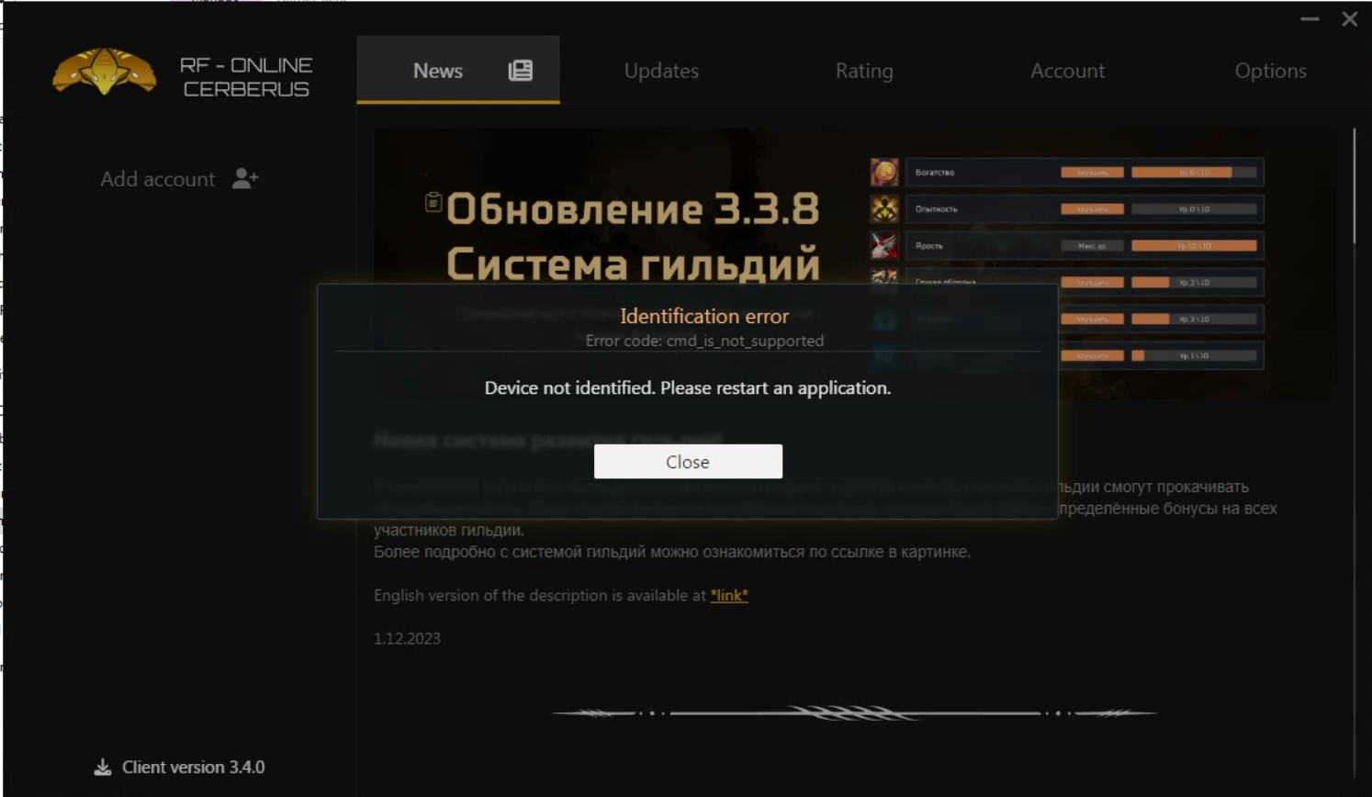Close the Identification error dialog

coord(688,462)
